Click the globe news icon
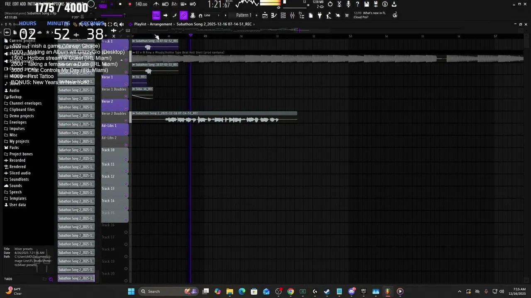531x298 pixels. click(395, 15)
